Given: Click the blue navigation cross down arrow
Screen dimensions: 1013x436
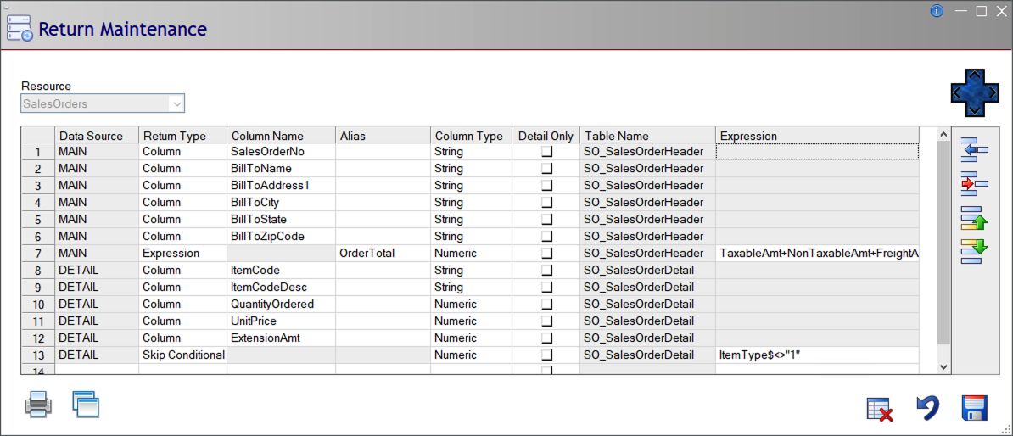Looking at the screenshot, I should (976, 108).
